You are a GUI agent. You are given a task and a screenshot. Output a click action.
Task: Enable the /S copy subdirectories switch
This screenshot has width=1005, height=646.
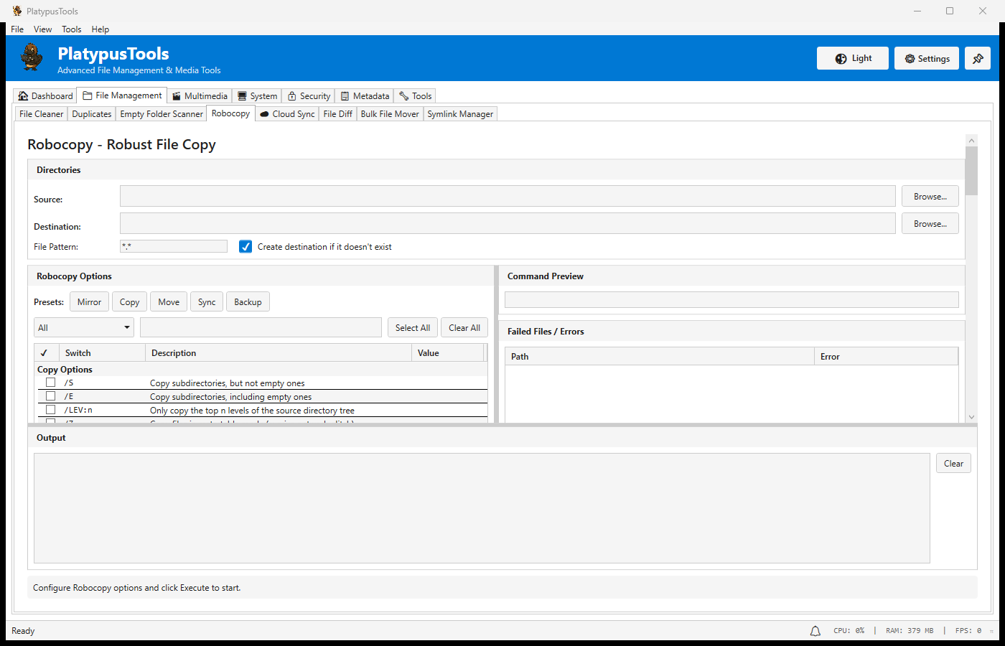pos(51,383)
